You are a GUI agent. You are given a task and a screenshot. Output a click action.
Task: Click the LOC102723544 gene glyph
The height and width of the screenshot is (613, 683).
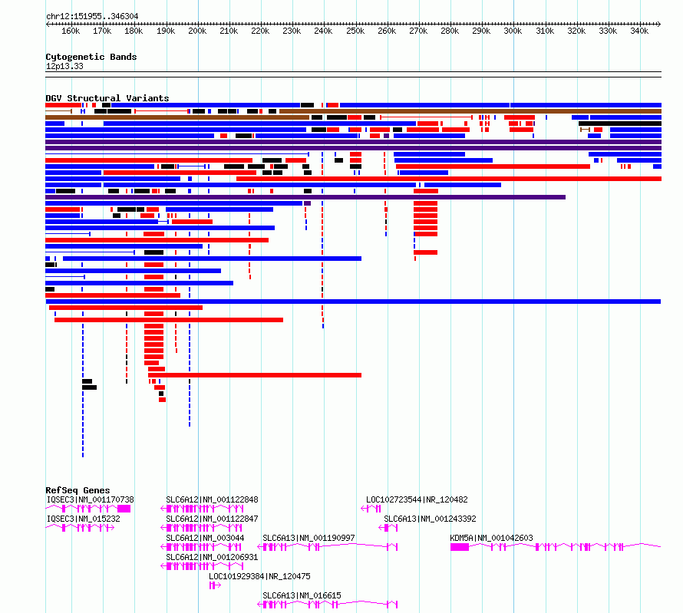[x=371, y=509]
